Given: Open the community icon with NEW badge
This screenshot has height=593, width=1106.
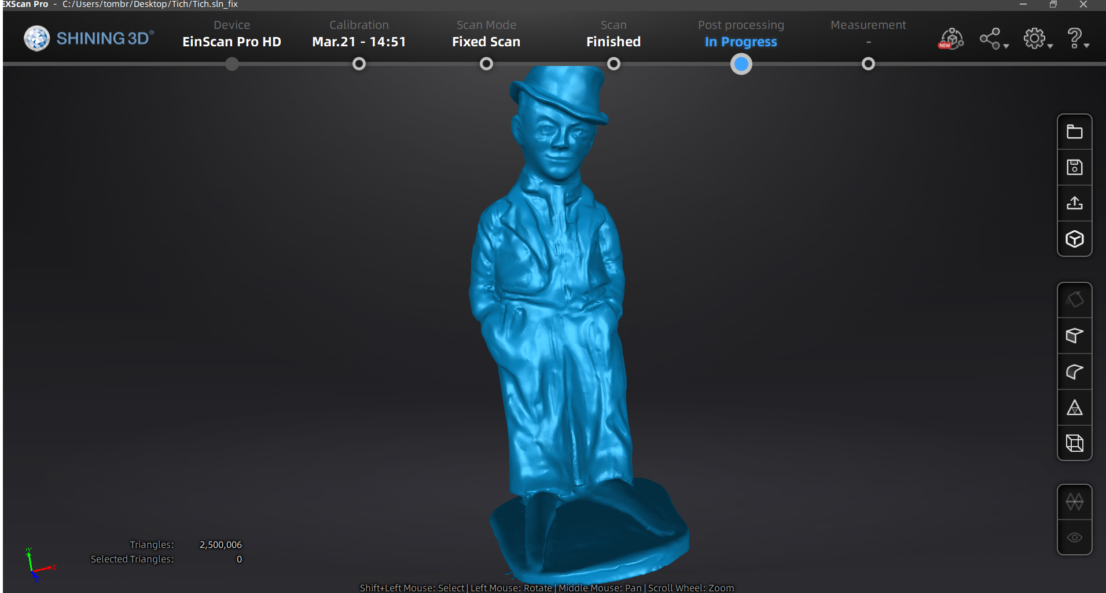Looking at the screenshot, I should coord(951,39).
